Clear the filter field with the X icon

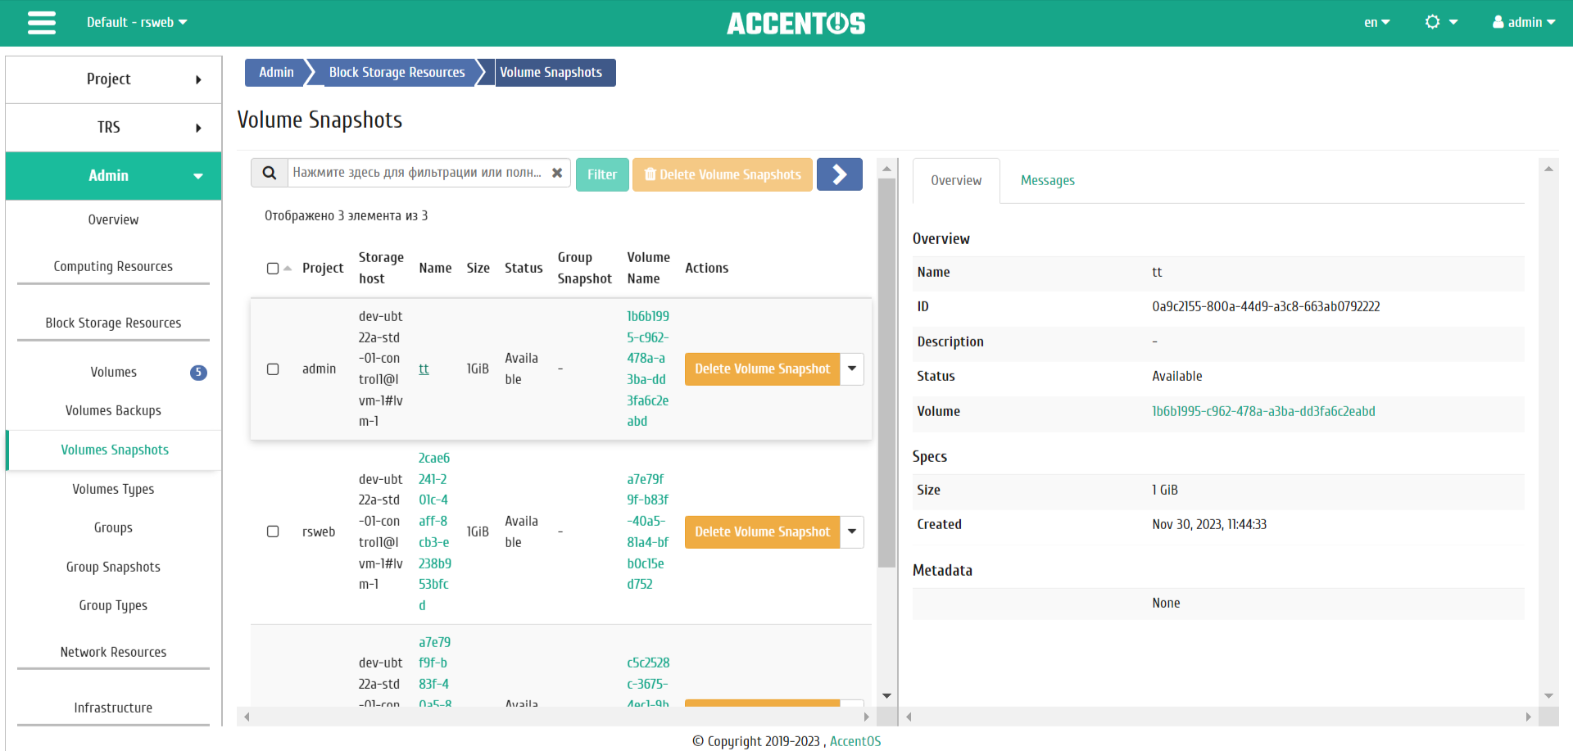point(557,173)
